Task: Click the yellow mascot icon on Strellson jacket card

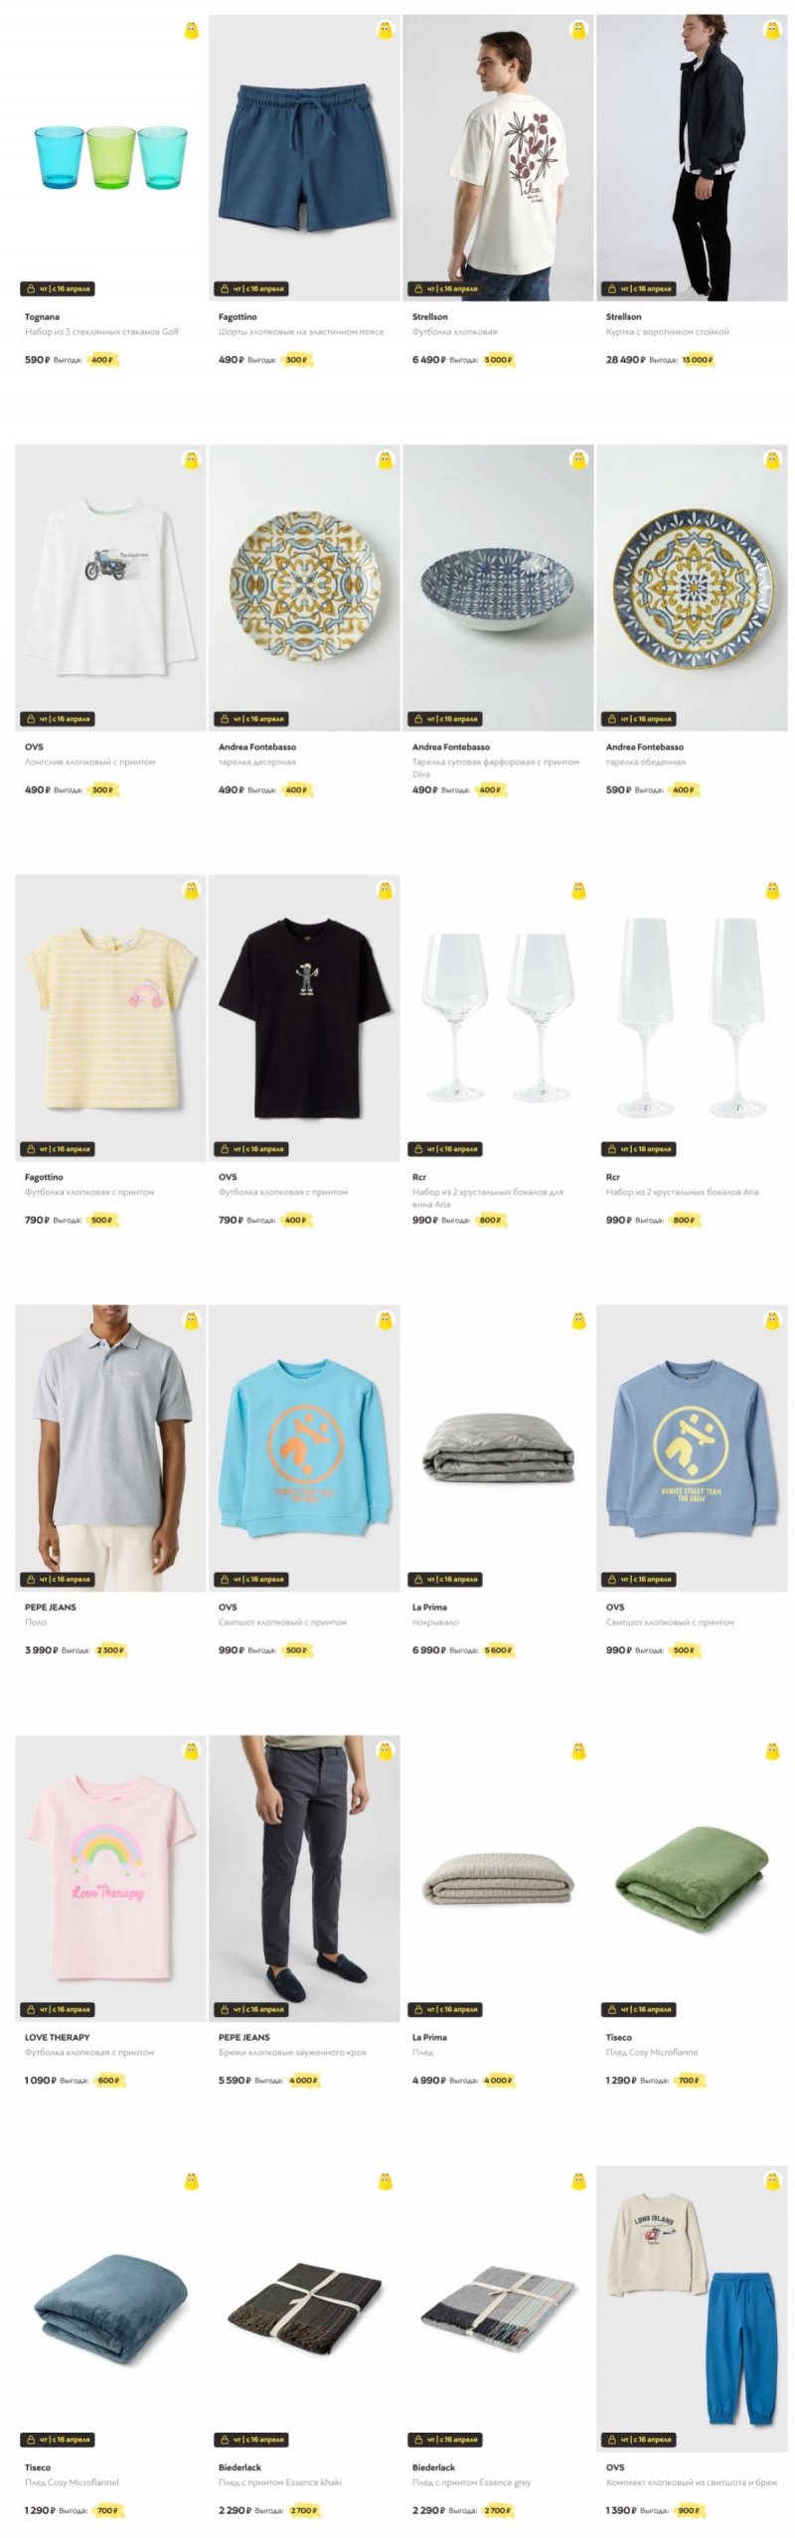Action: (773, 31)
